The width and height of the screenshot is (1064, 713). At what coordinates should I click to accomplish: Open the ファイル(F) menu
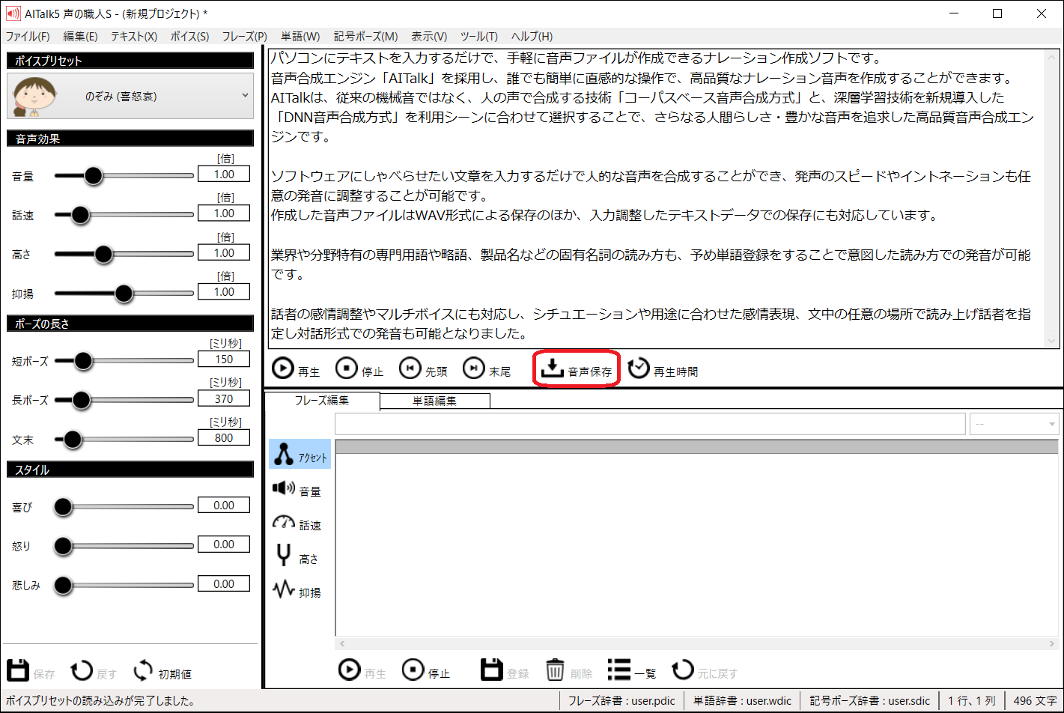point(28,36)
